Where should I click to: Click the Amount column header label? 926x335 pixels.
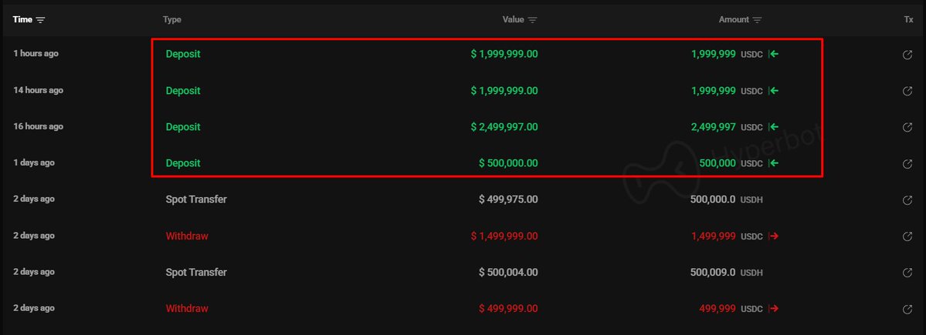tap(734, 19)
